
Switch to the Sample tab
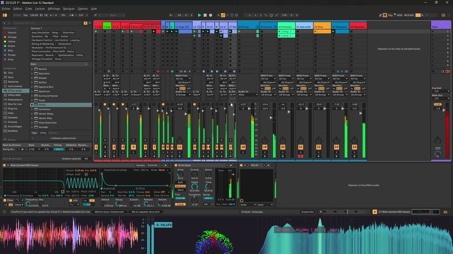click(141, 165)
